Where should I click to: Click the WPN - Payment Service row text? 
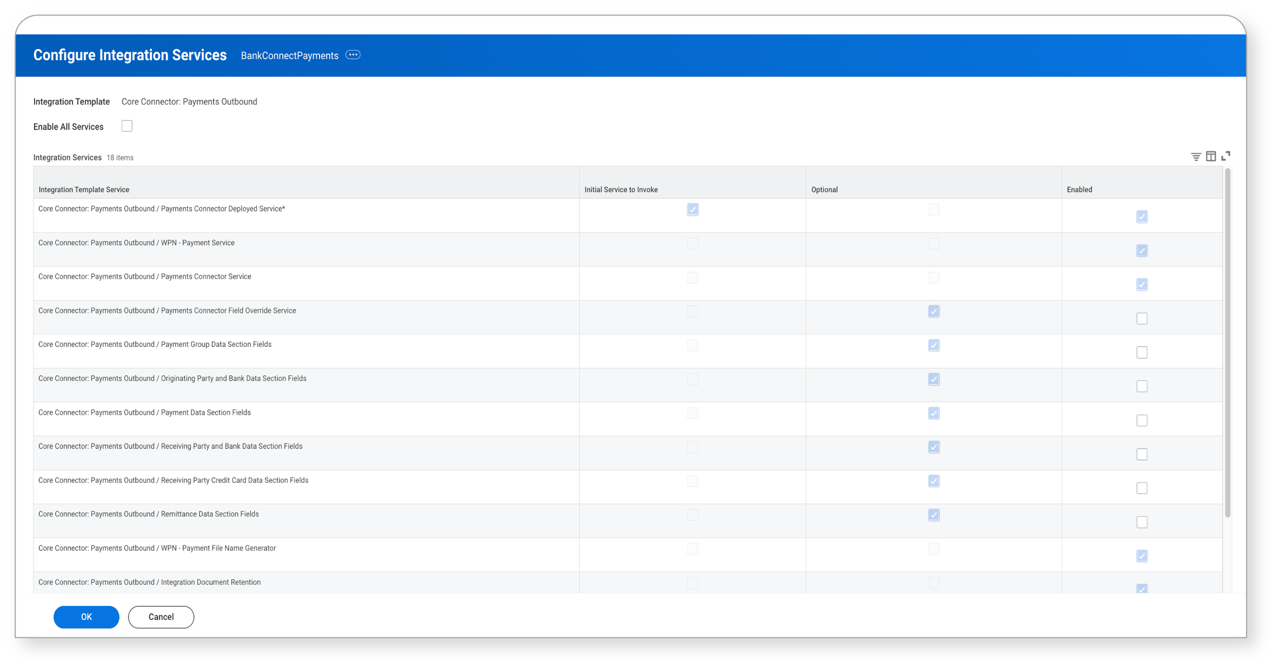click(136, 243)
